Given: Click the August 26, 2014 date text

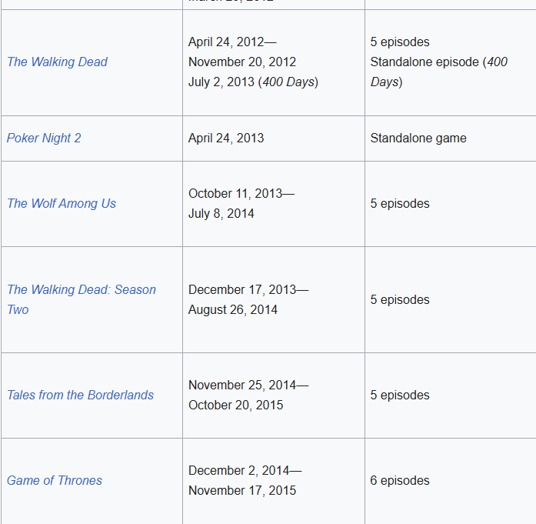Looking at the screenshot, I should pyautogui.click(x=233, y=309).
